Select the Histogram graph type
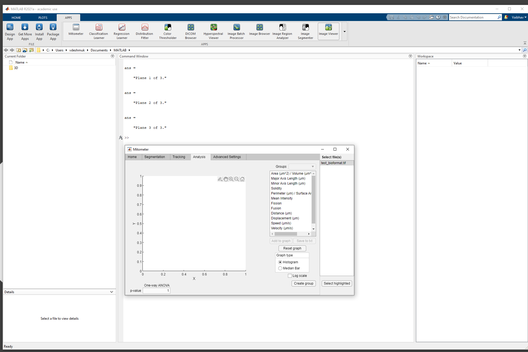528x352 pixels. point(280,262)
